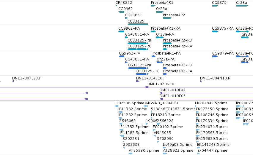This screenshot has height=155, width=253.
Task: Select the AT25930.5prime EST label
Action: pyautogui.click(x=144, y=151)
